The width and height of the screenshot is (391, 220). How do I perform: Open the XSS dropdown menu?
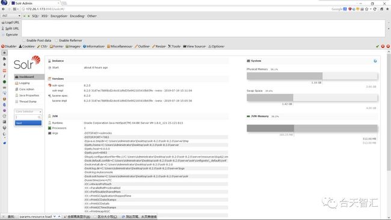(45, 16)
